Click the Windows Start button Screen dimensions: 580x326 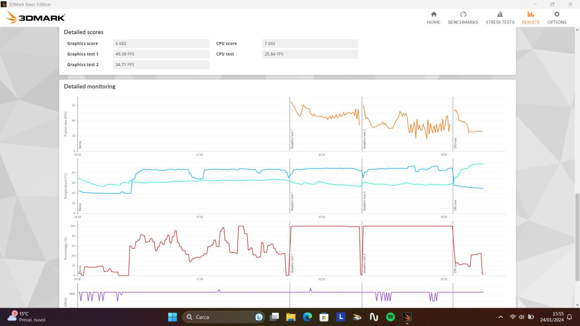172,317
